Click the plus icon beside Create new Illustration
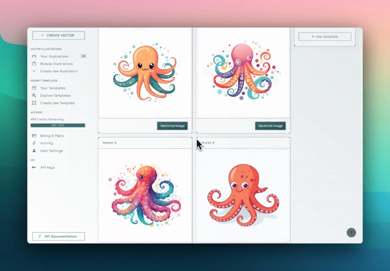 pyautogui.click(x=34, y=71)
